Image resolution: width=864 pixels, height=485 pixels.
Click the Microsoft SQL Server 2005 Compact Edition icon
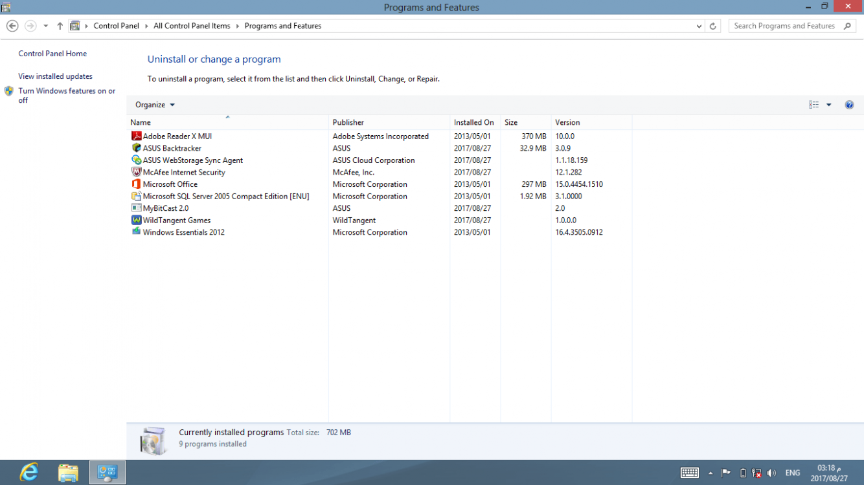(x=136, y=196)
